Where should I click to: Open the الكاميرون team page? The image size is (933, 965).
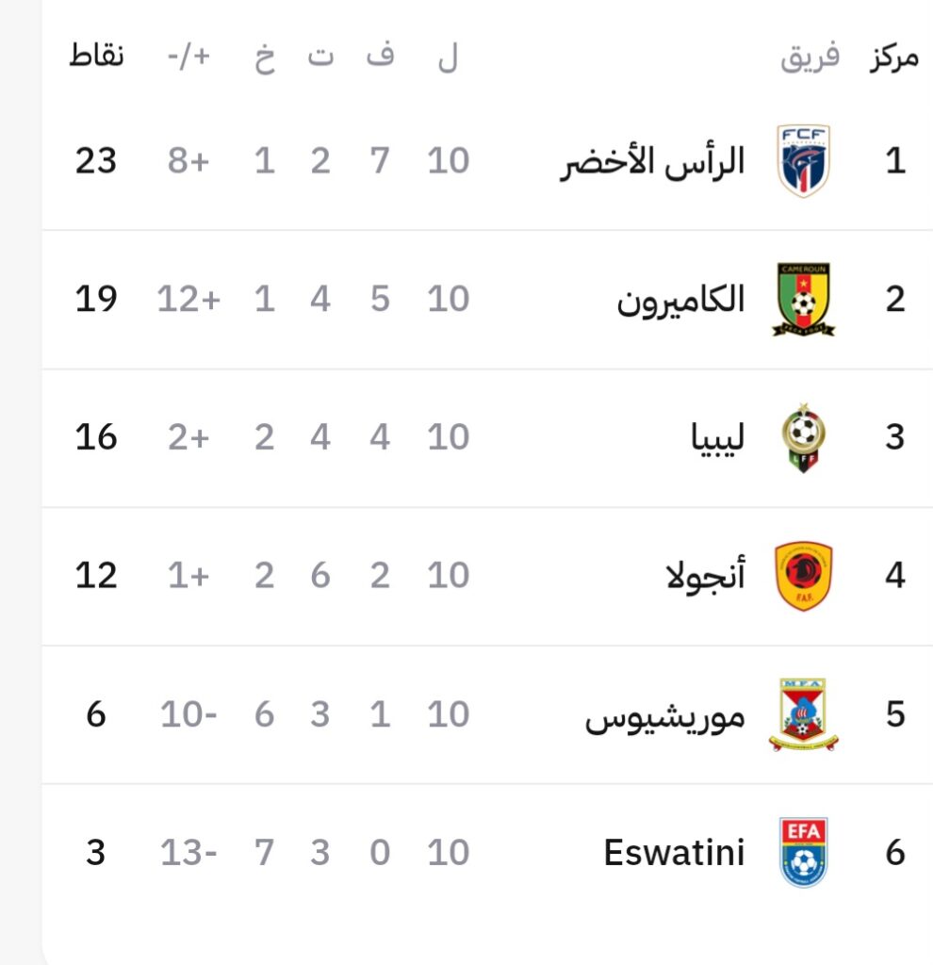pos(680,300)
